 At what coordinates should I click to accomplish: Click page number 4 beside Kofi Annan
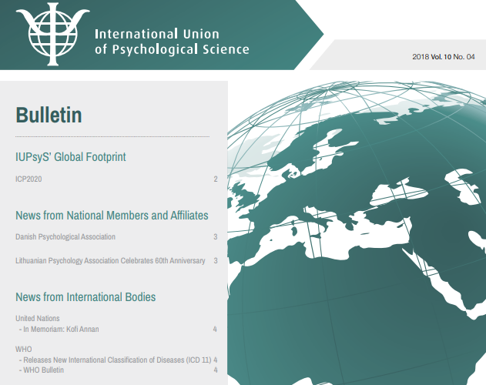pyautogui.click(x=215, y=330)
